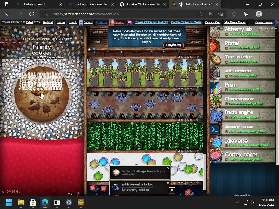The image size is (279, 209).
Task: Click the Legacy button
Action: pos(196,42)
